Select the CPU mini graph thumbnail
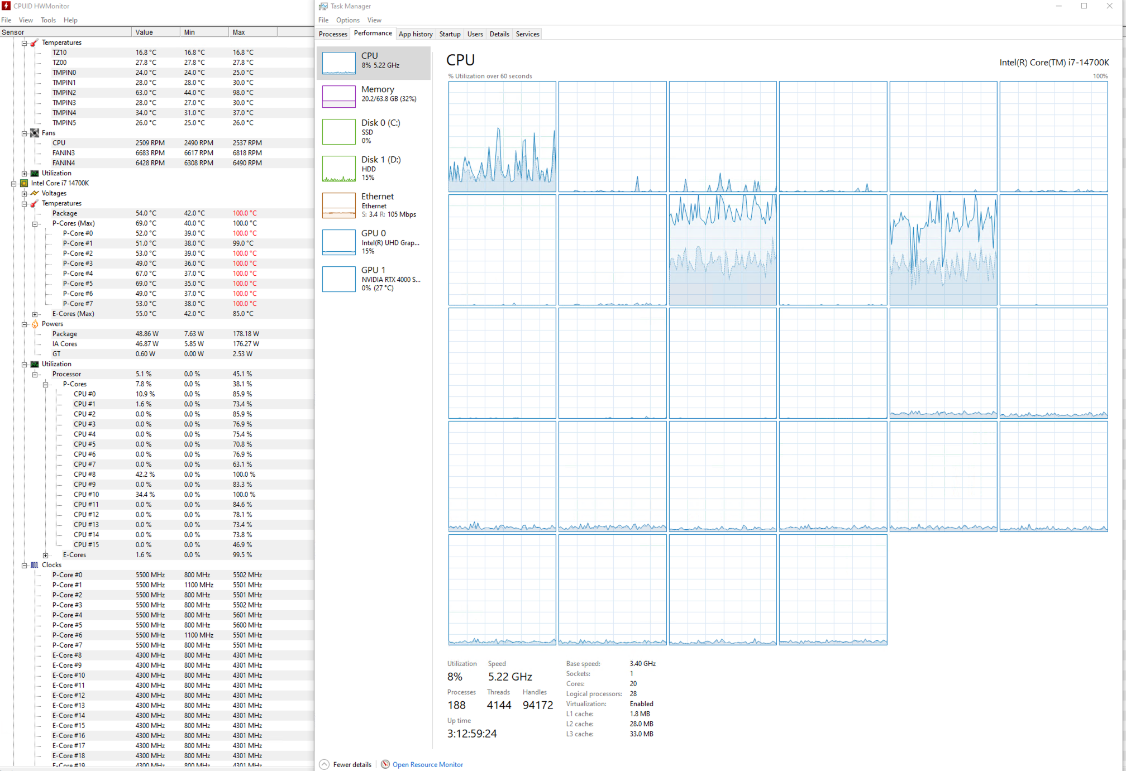 click(x=338, y=63)
